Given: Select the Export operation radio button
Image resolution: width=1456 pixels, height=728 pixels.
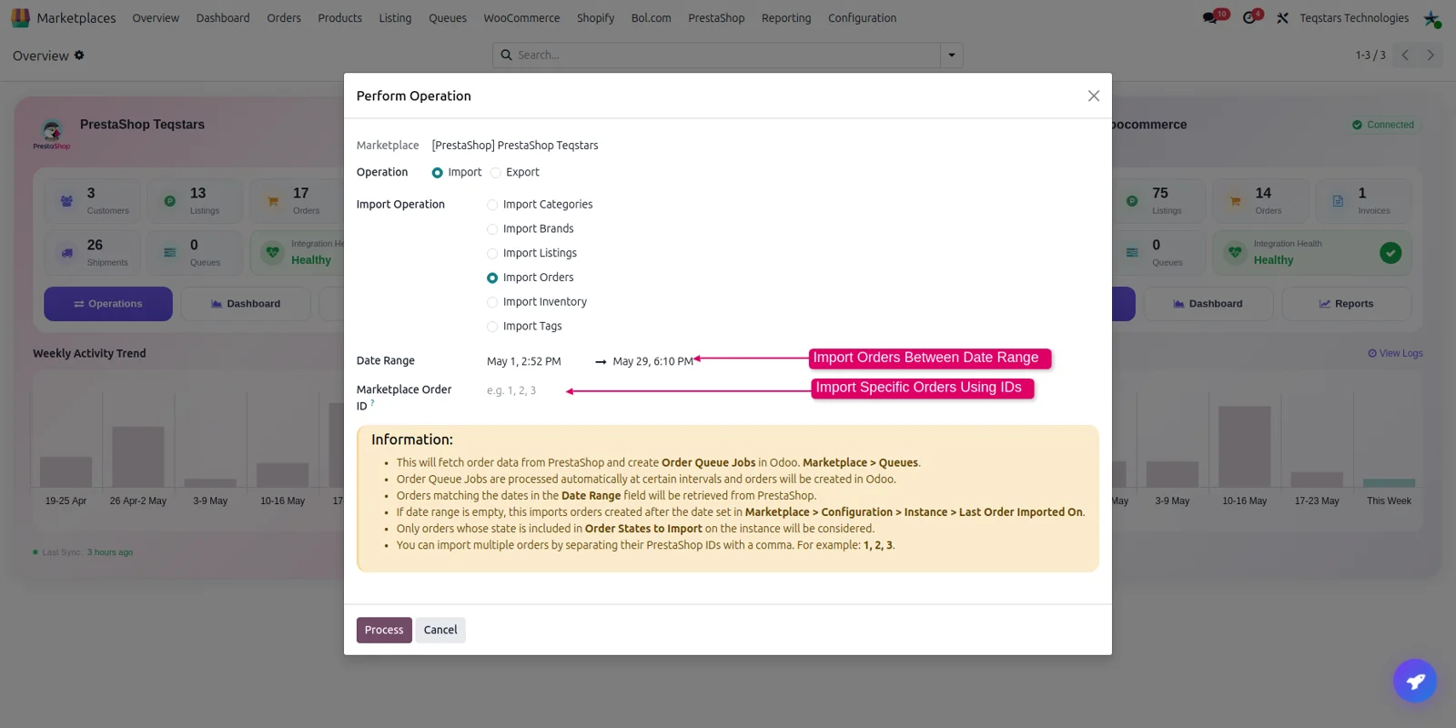Looking at the screenshot, I should coord(496,173).
